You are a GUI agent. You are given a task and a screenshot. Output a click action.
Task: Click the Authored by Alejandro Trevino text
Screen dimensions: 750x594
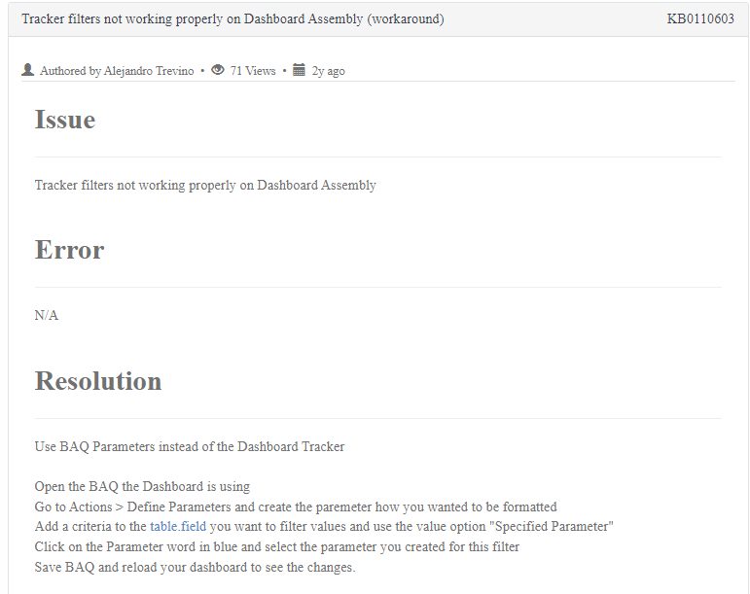coord(117,71)
